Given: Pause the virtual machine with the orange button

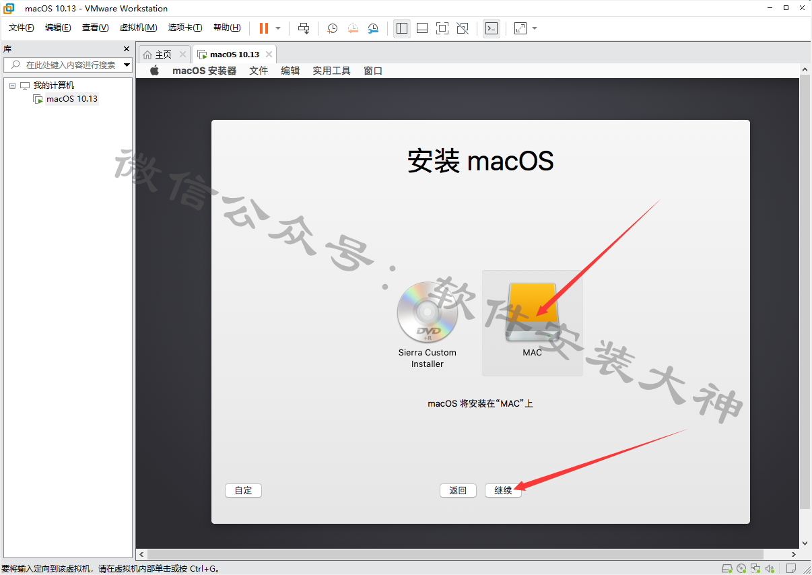Looking at the screenshot, I should [264, 28].
